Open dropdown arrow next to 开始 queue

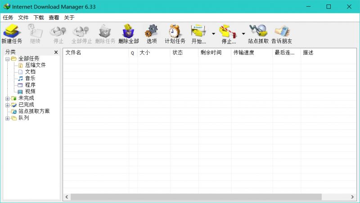click(213, 34)
